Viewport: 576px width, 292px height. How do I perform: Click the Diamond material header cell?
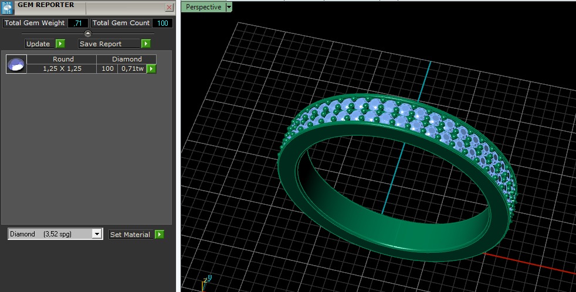[126, 59]
